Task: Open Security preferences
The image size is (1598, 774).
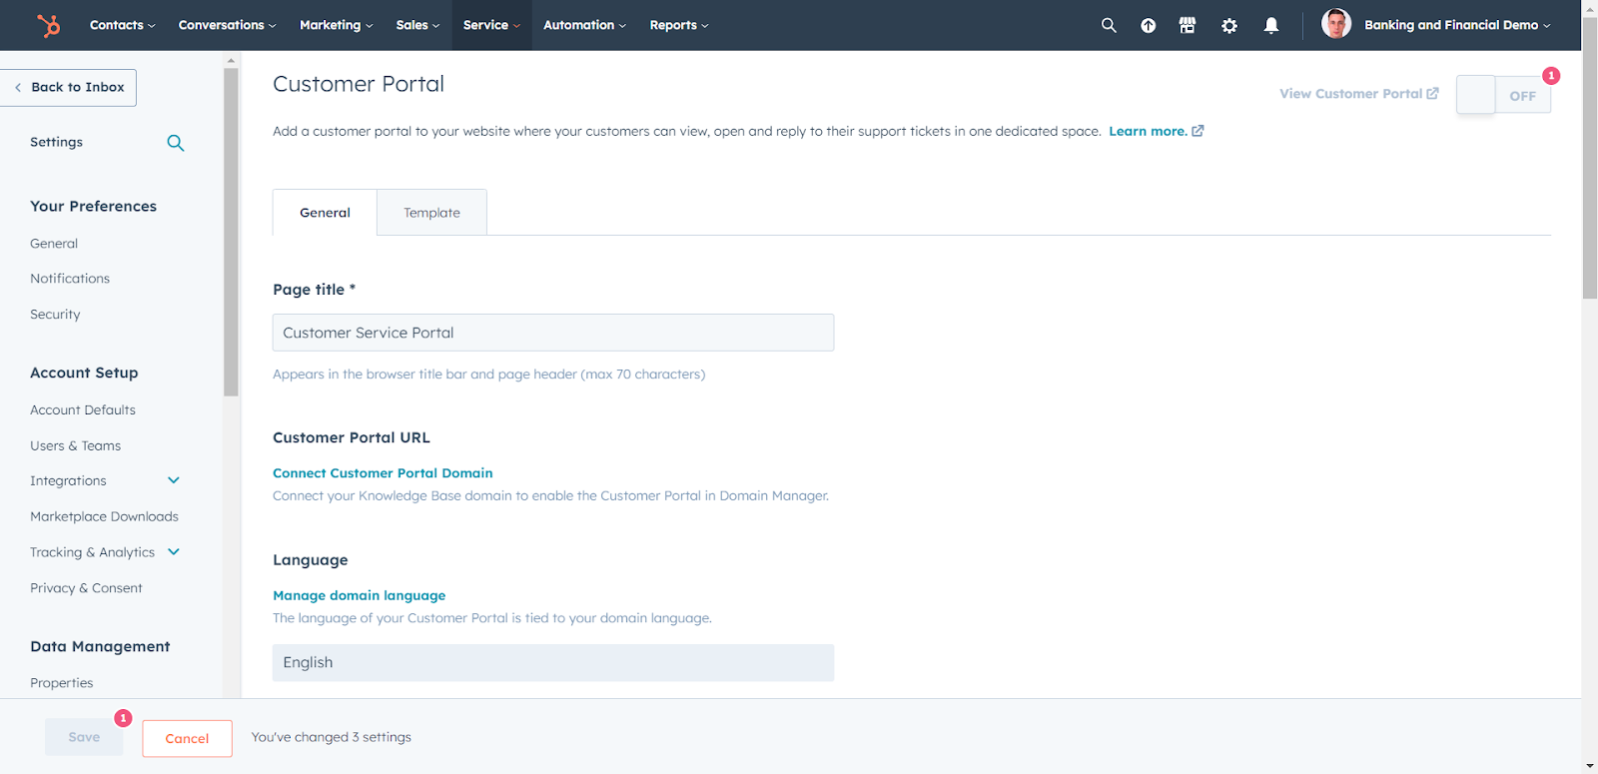Action: tap(55, 315)
